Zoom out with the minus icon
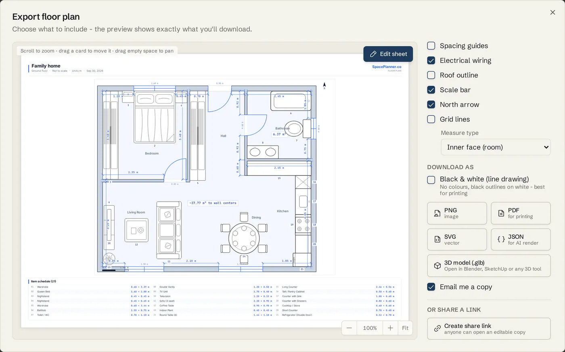565x352 pixels. (x=349, y=328)
